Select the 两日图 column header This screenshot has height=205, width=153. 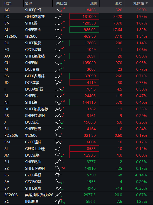[x=61, y=3]
